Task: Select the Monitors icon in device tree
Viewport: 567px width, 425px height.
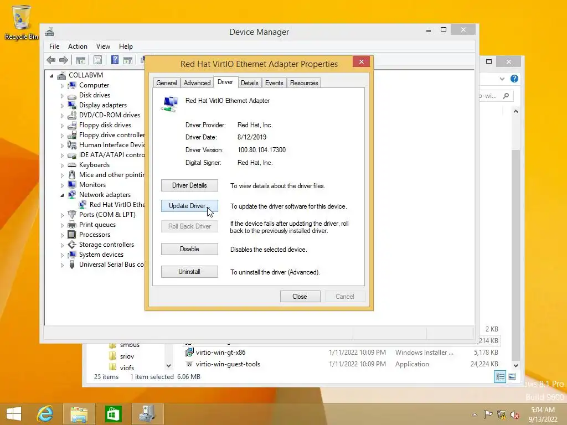Action: 73,185
